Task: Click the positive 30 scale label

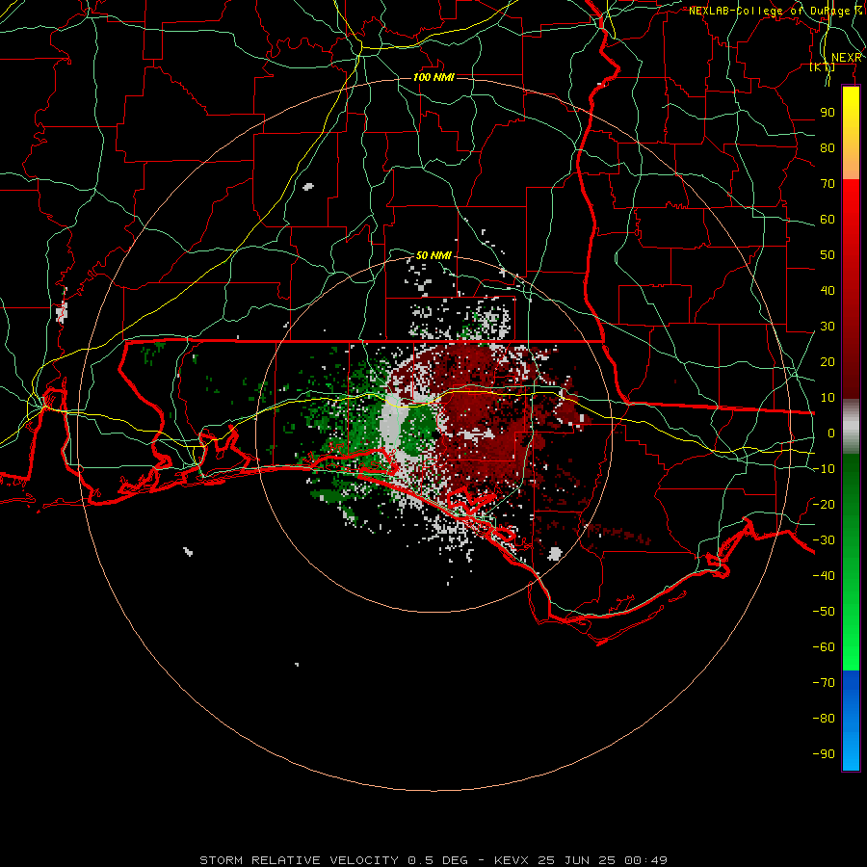Action: 828,327
